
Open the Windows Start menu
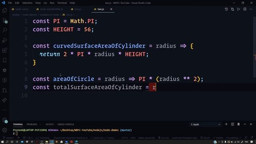2,142
